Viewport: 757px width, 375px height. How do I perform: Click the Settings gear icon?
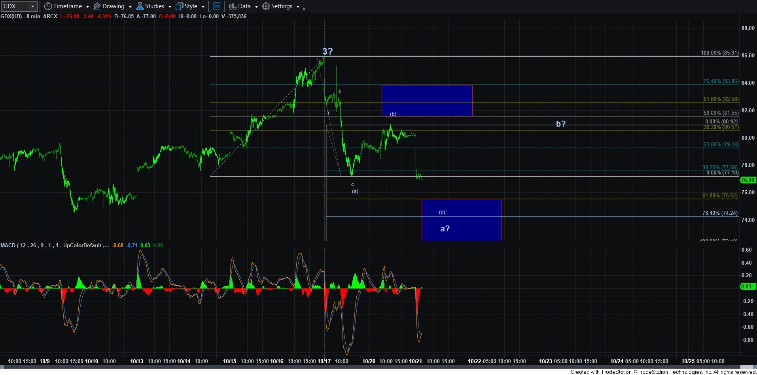click(266, 6)
